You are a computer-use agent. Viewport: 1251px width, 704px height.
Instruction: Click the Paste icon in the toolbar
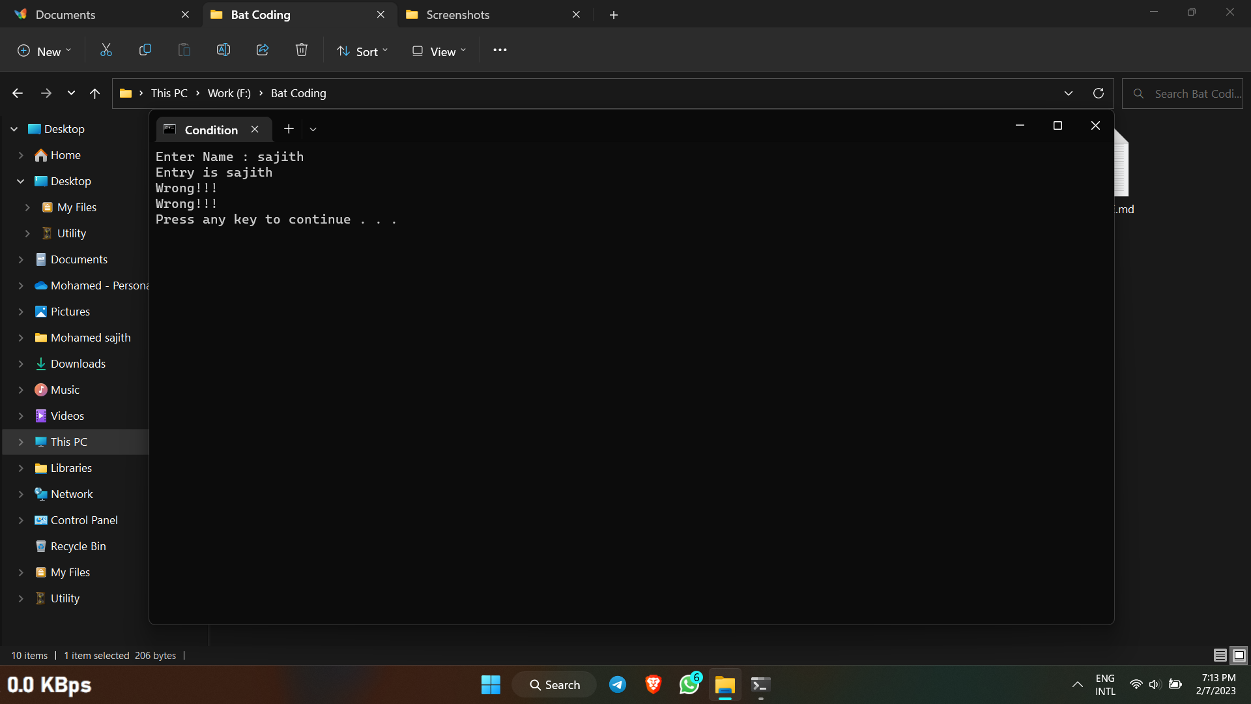coord(184,50)
